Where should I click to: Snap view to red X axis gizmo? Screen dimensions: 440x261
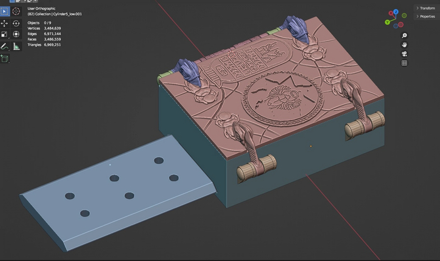[390, 13]
